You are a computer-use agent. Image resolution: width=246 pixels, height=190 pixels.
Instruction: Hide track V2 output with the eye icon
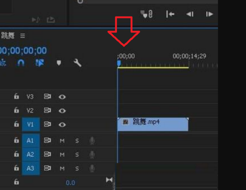tap(62, 111)
